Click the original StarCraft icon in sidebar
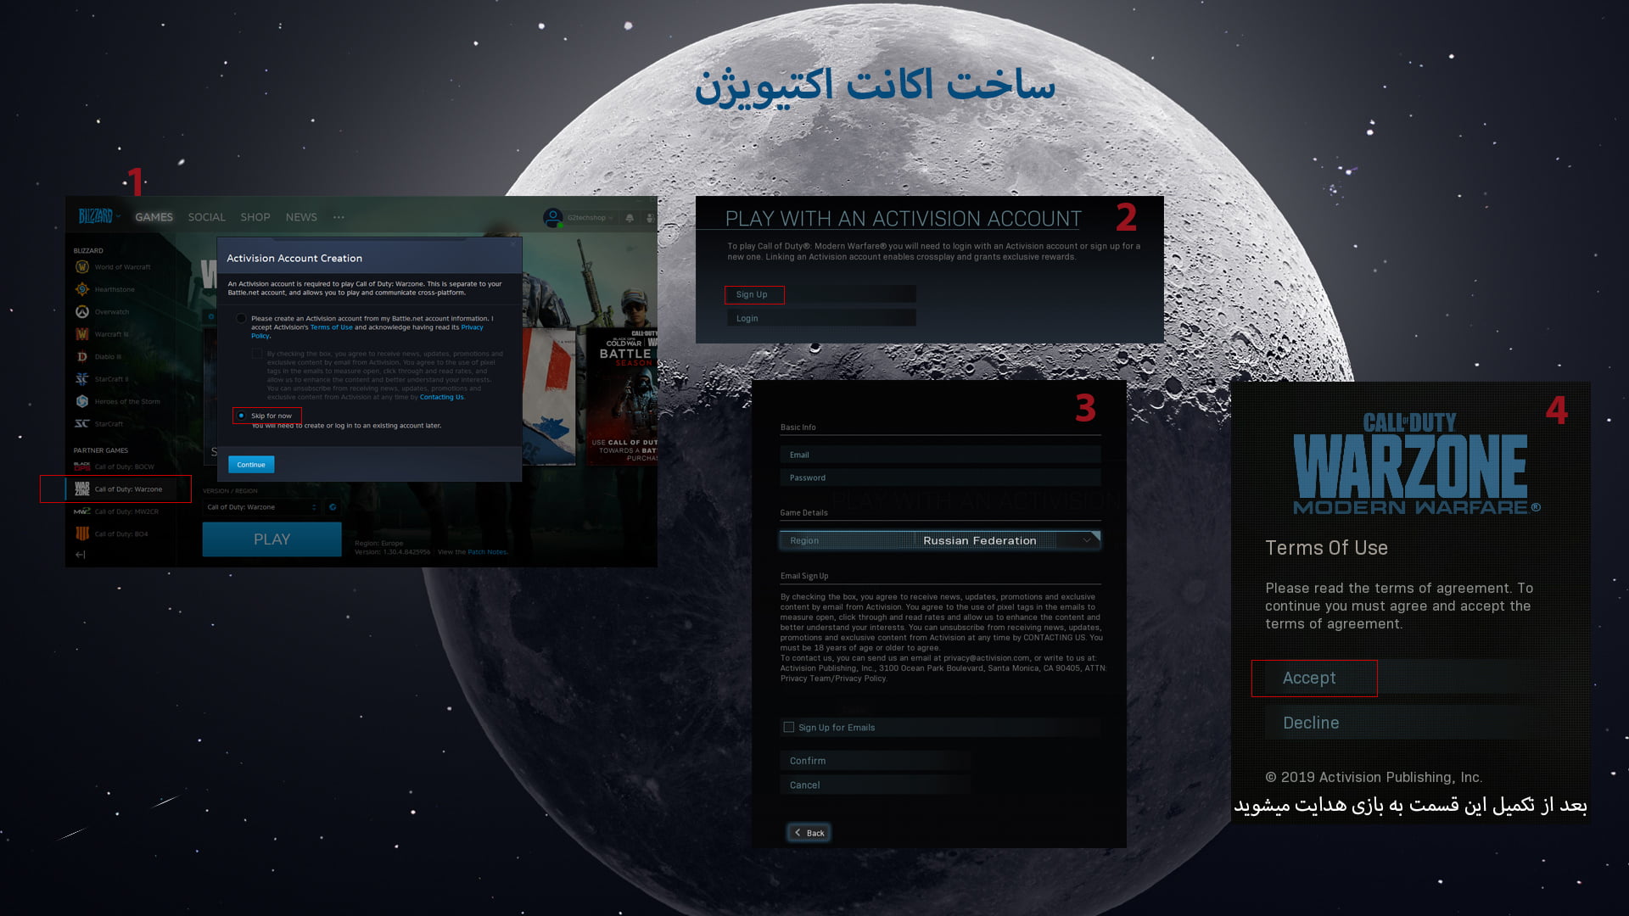Image resolution: width=1629 pixels, height=916 pixels. pyautogui.click(x=82, y=423)
